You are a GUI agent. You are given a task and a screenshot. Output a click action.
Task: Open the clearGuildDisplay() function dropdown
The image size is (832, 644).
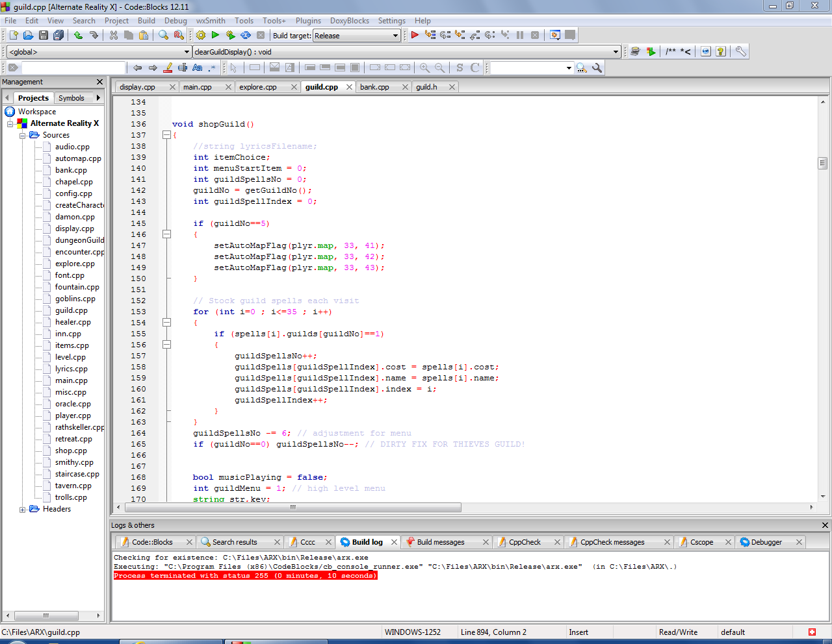pos(407,52)
